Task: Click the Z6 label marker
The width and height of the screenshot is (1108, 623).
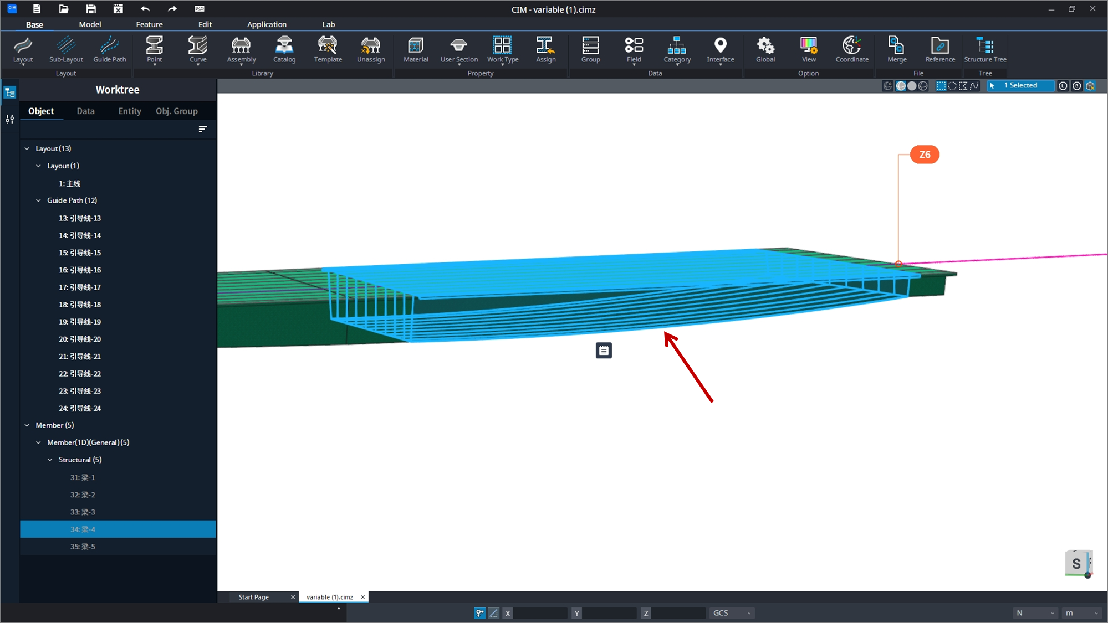Action: (x=925, y=155)
